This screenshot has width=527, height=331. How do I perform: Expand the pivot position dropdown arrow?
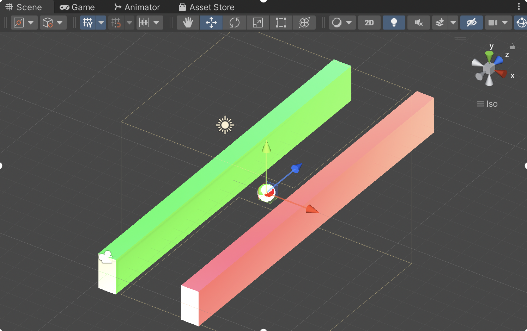(31, 23)
